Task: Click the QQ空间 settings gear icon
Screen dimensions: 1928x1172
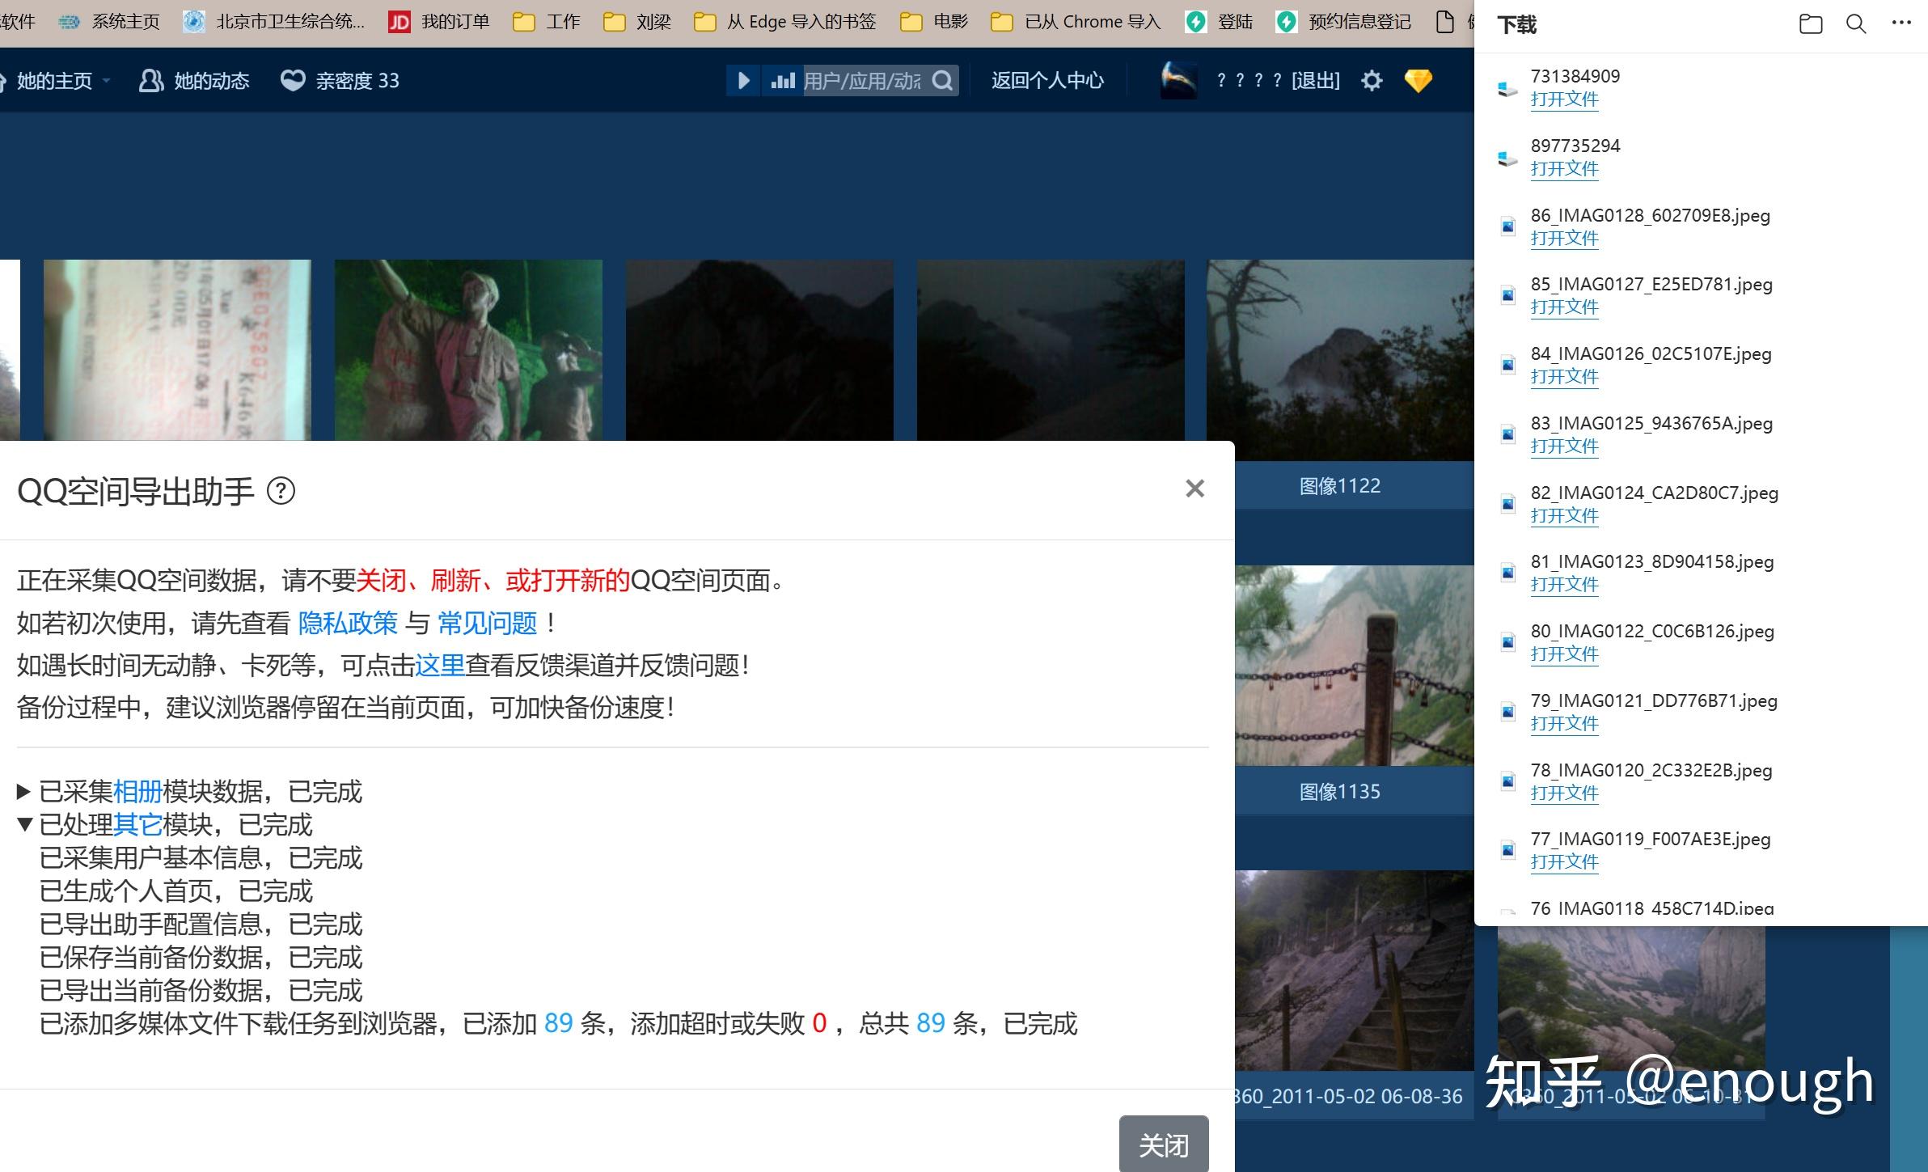Action: point(1372,80)
